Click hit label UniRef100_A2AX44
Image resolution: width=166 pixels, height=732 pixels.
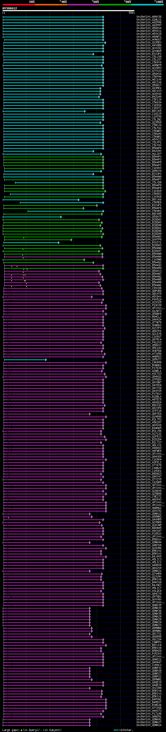pyautogui.click(x=149, y=94)
